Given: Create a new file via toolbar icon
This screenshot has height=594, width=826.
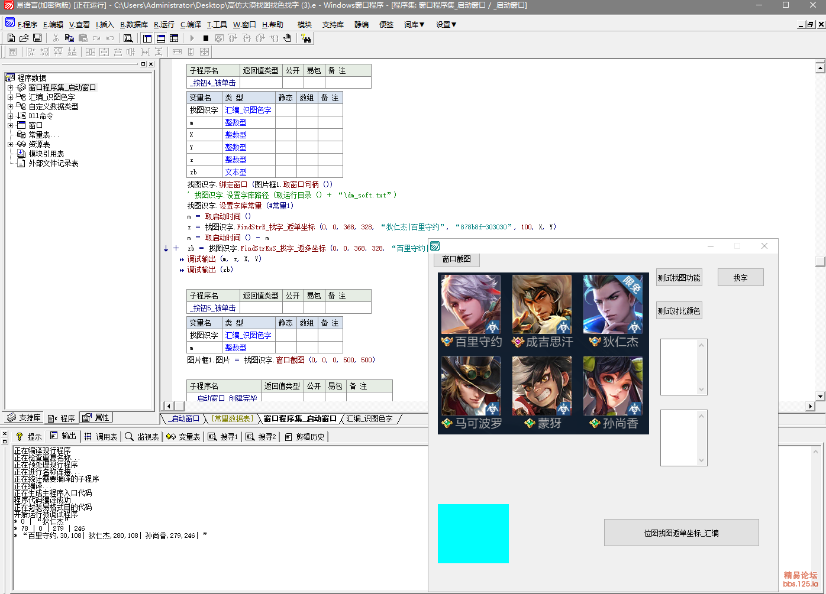Looking at the screenshot, I should click(11, 38).
